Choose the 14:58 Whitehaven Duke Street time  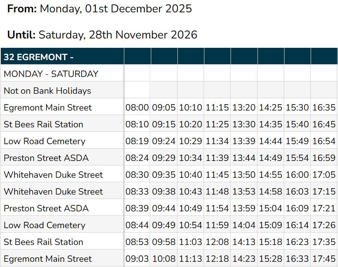coord(271,192)
